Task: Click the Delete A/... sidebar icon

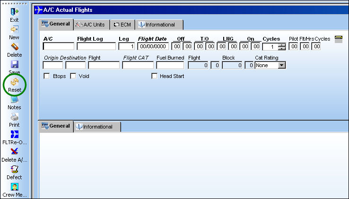Action: click(x=15, y=152)
